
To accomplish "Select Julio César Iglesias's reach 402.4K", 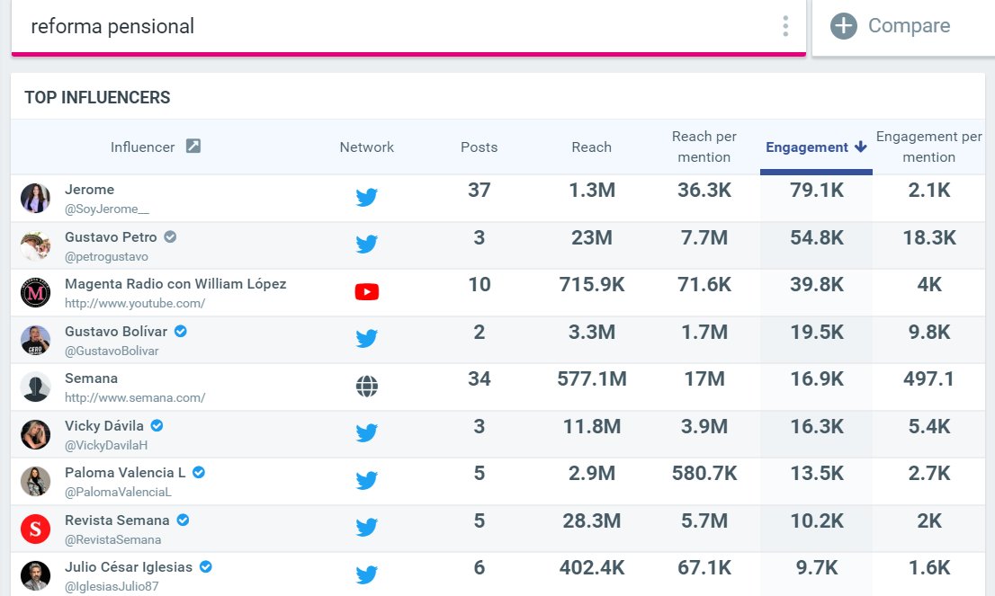I will coord(591,567).
